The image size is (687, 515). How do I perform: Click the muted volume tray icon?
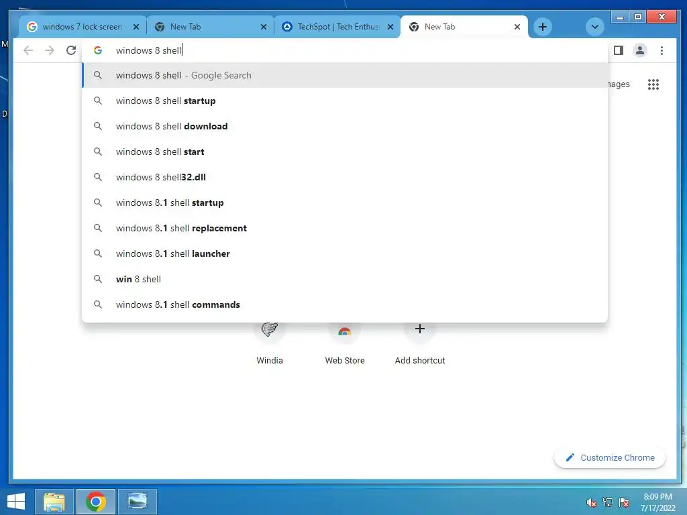click(591, 502)
